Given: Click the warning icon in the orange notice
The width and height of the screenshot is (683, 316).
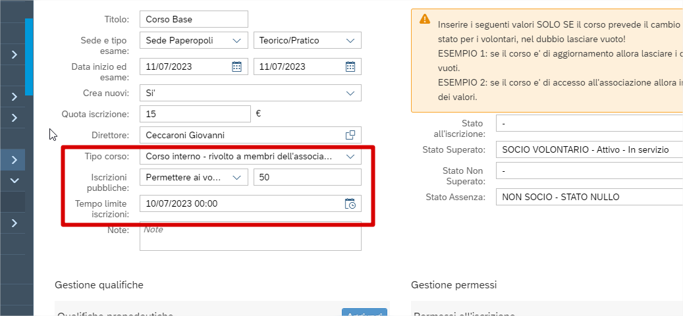Looking at the screenshot, I should (425, 20).
